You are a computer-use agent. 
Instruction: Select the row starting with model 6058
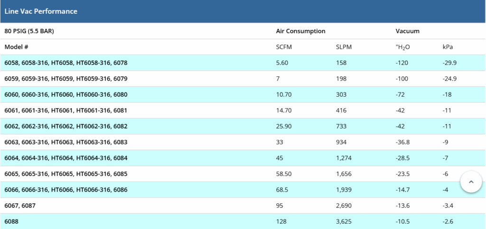click(x=66, y=63)
